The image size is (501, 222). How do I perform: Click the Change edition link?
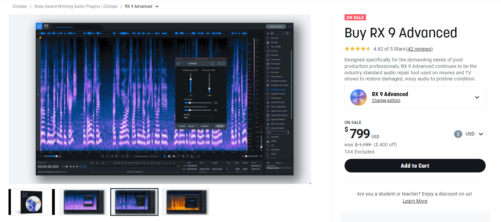pyautogui.click(x=386, y=100)
